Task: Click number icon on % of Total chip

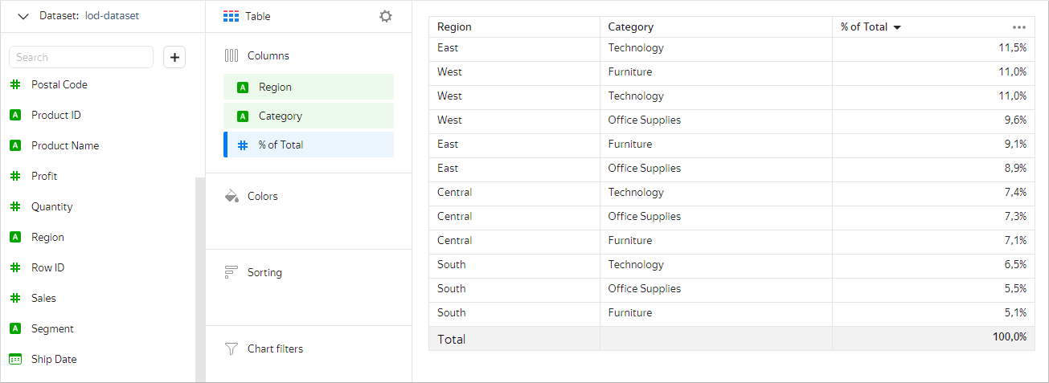Action: [243, 145]
